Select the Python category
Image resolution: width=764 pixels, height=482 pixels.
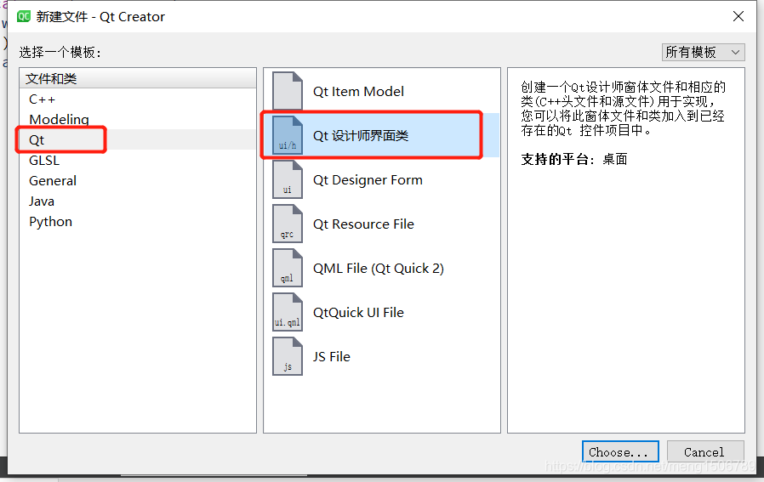pos(138,222)
